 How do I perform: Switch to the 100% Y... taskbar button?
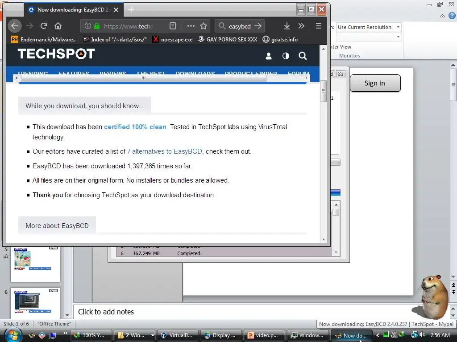point(91,335)
